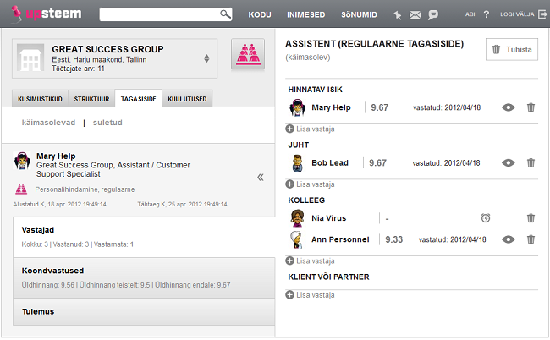Viewport: 550px width, 340px height.
Task: Click Mary Help name in Hinnatav isik
Action: [331, 107]
